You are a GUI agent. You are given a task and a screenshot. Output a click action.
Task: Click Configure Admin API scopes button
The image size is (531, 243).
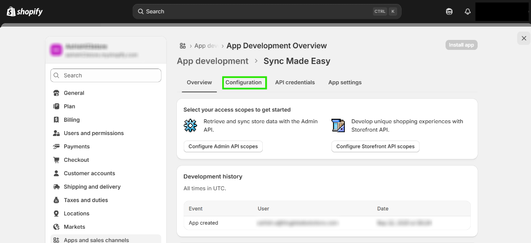click(223, 146)
